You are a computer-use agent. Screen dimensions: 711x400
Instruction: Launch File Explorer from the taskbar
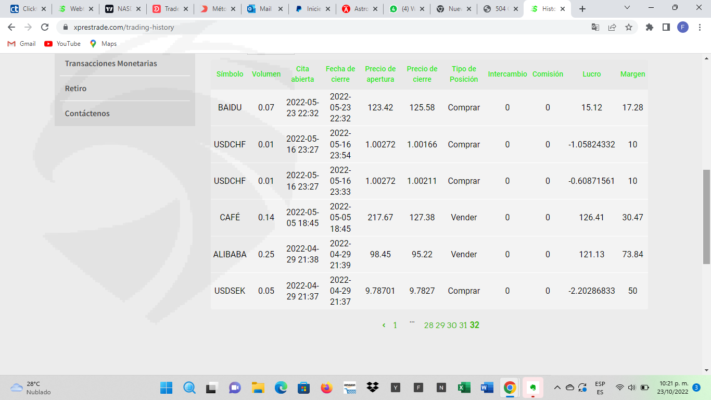click(x=258, y=387)
